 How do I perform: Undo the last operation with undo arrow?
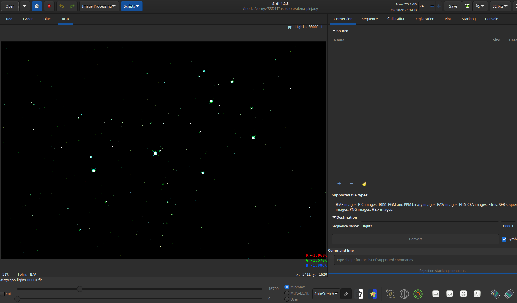(x=61, y=6)
